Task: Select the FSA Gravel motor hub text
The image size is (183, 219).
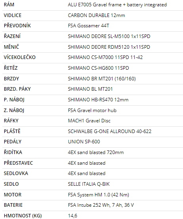Action: 92,110
